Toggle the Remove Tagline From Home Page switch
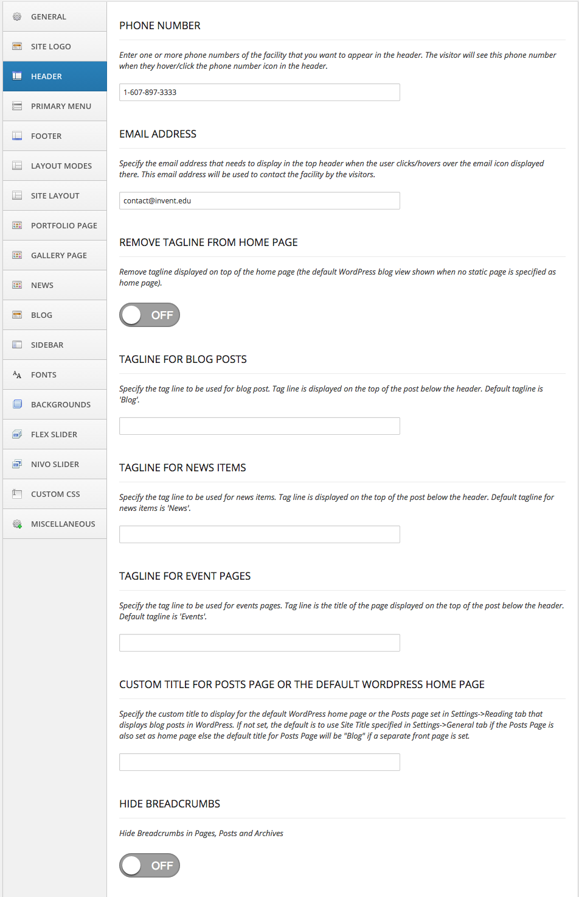579x897 pixels. 150,315
